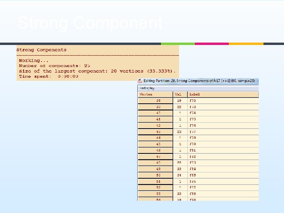This screenshot has width=284, height=213.
Task: Select vertex row 46
Action: point(155,150)
